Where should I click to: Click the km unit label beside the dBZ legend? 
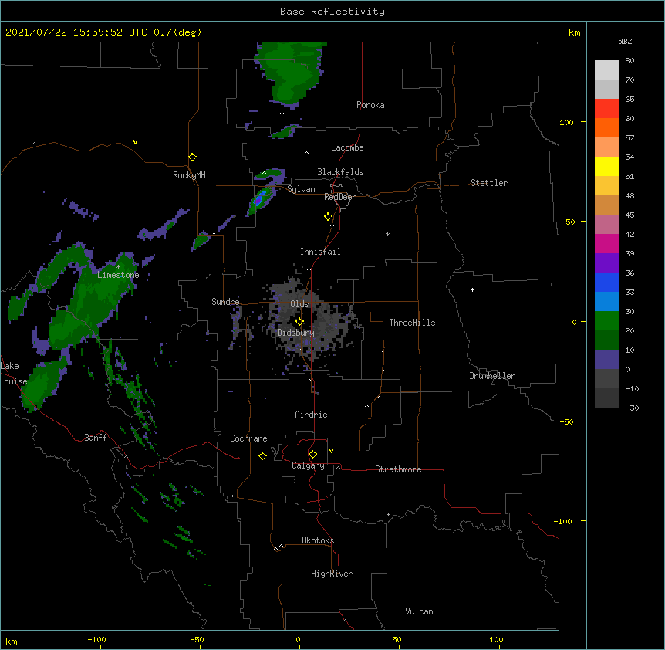click(574, 32)
